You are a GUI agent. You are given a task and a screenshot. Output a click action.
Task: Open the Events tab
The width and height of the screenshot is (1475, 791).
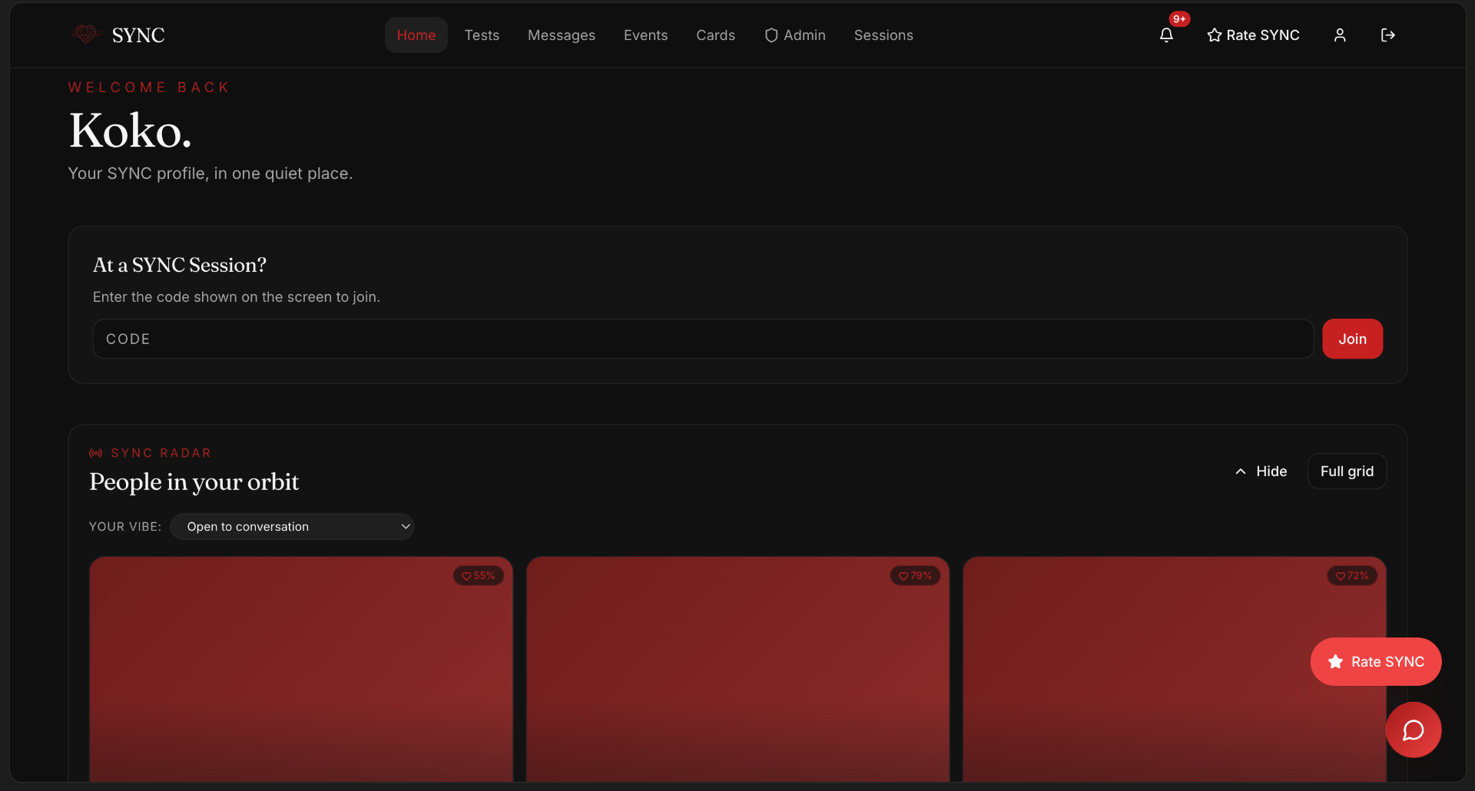(645, 35)
